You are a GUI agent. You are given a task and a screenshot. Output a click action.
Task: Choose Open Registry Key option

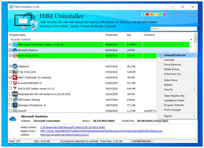pyautogui.click(x=177, y=96)
